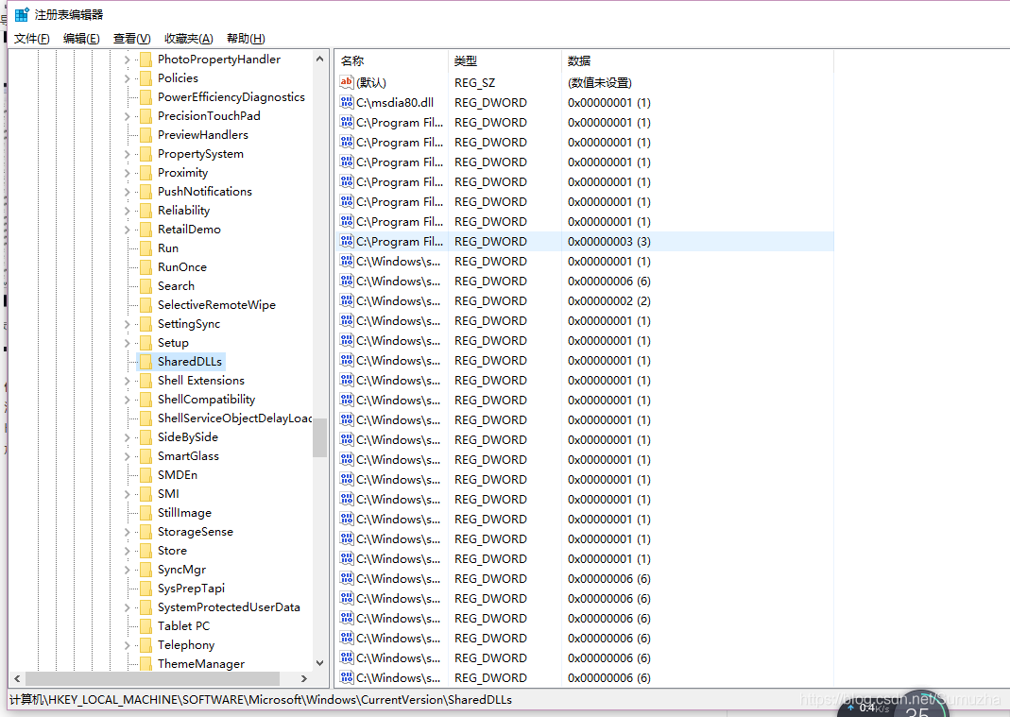The height and width of the screenshot is (717, 1010).
Task: Expand the Telephony key
Action: coord(127,645)
